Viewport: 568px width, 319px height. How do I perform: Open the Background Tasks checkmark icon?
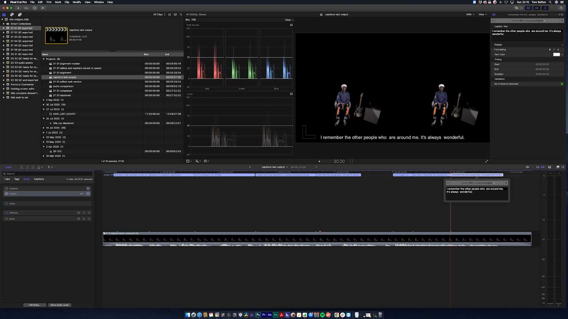35,8
